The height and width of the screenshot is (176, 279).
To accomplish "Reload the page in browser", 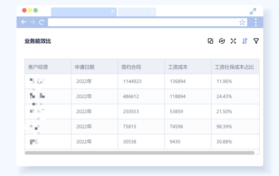I will (x=42, y=22).
